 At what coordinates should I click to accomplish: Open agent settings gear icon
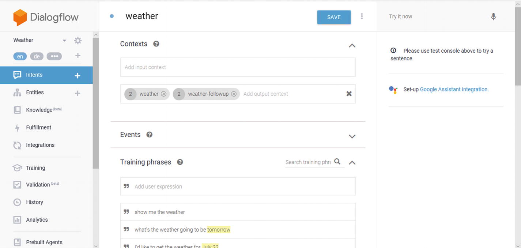78,40
